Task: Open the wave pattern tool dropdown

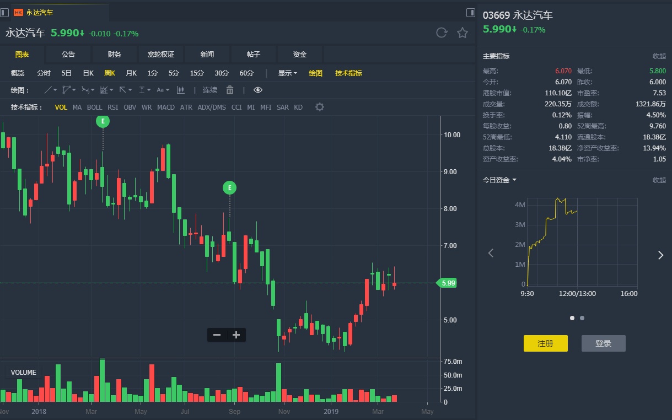Action: coord(88,90)
